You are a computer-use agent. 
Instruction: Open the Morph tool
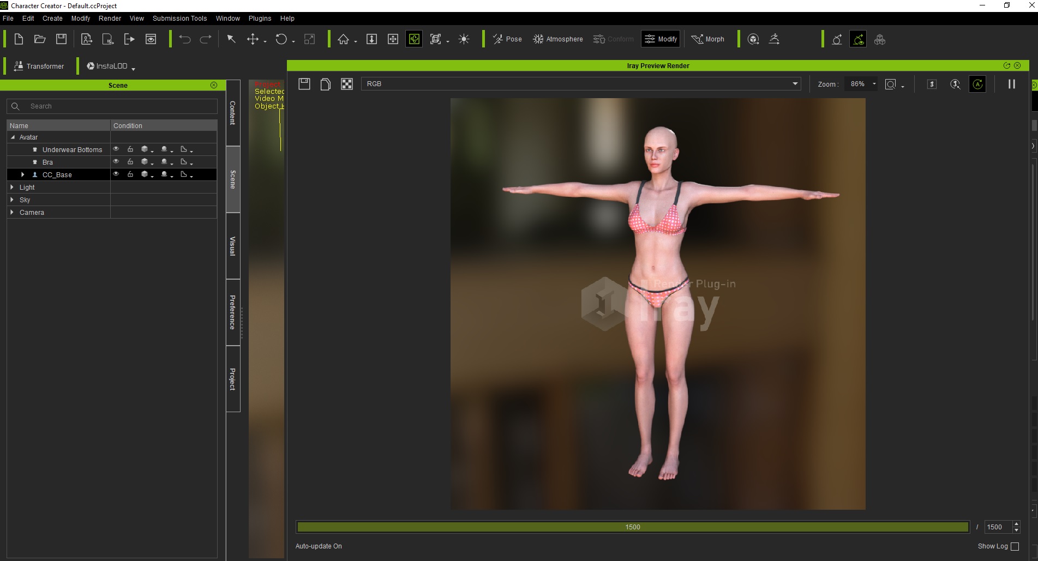coord(707,39)
